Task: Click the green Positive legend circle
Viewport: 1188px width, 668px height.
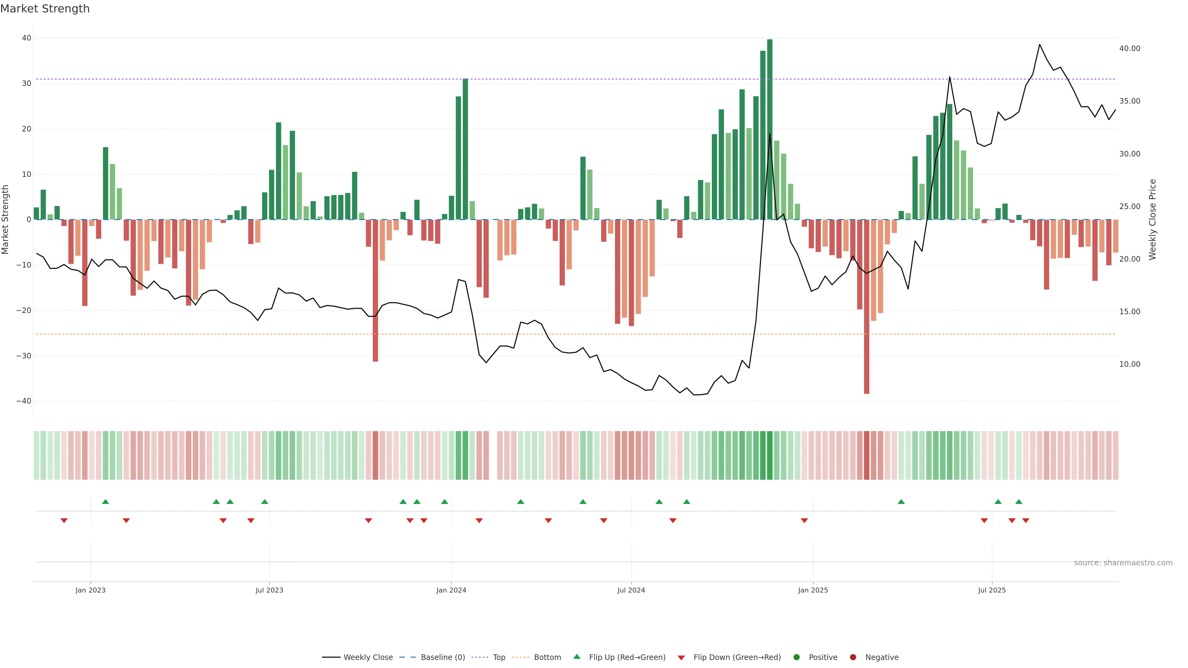Action: coord(796,657)
